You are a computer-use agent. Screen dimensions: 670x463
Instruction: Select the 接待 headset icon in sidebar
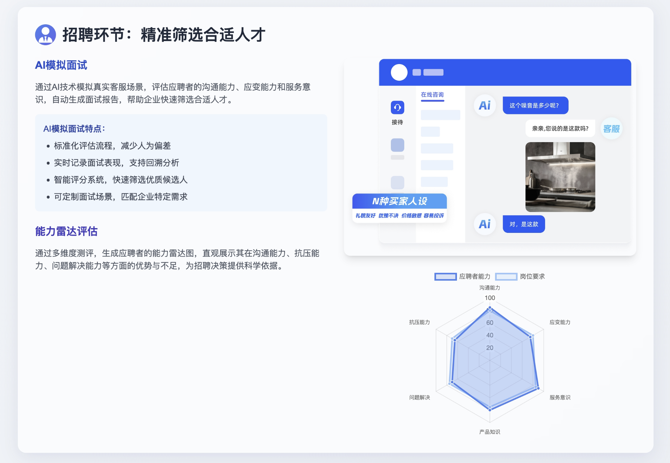(x=397, y=108)
